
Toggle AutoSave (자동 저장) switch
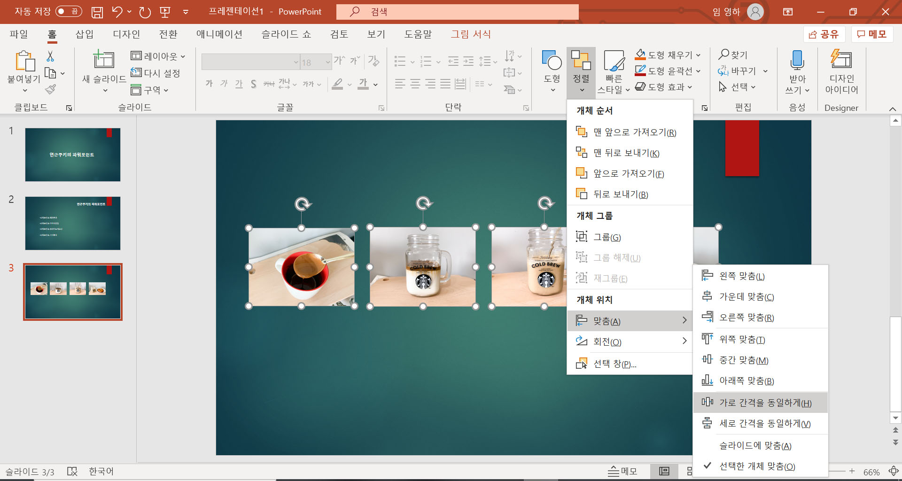coord(69,11)
